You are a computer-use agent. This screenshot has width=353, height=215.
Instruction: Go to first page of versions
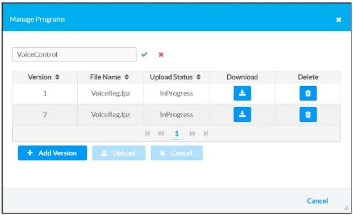click(147, 134)
